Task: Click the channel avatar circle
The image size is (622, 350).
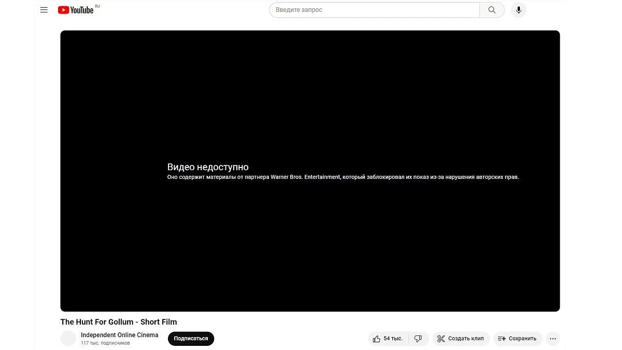Action: pos(68,339)
